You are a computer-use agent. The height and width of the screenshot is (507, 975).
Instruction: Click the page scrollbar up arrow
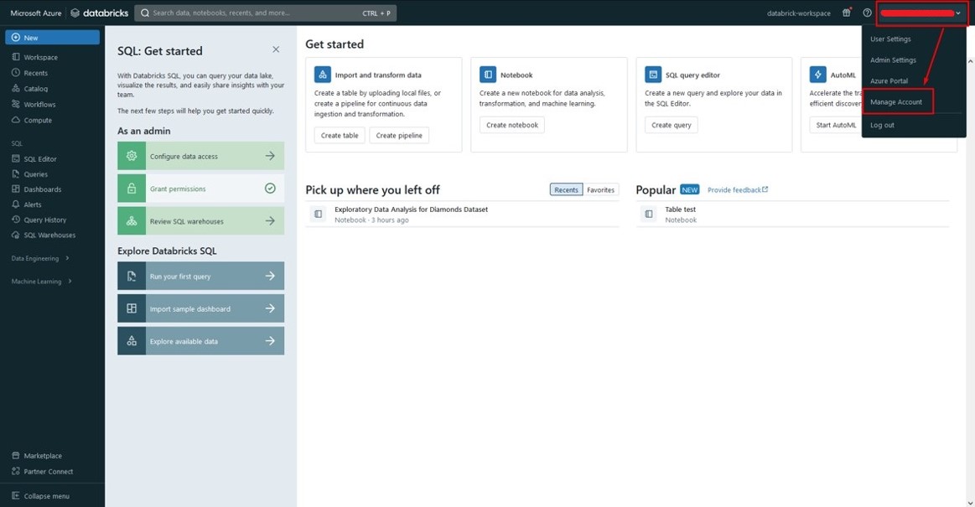970,61
